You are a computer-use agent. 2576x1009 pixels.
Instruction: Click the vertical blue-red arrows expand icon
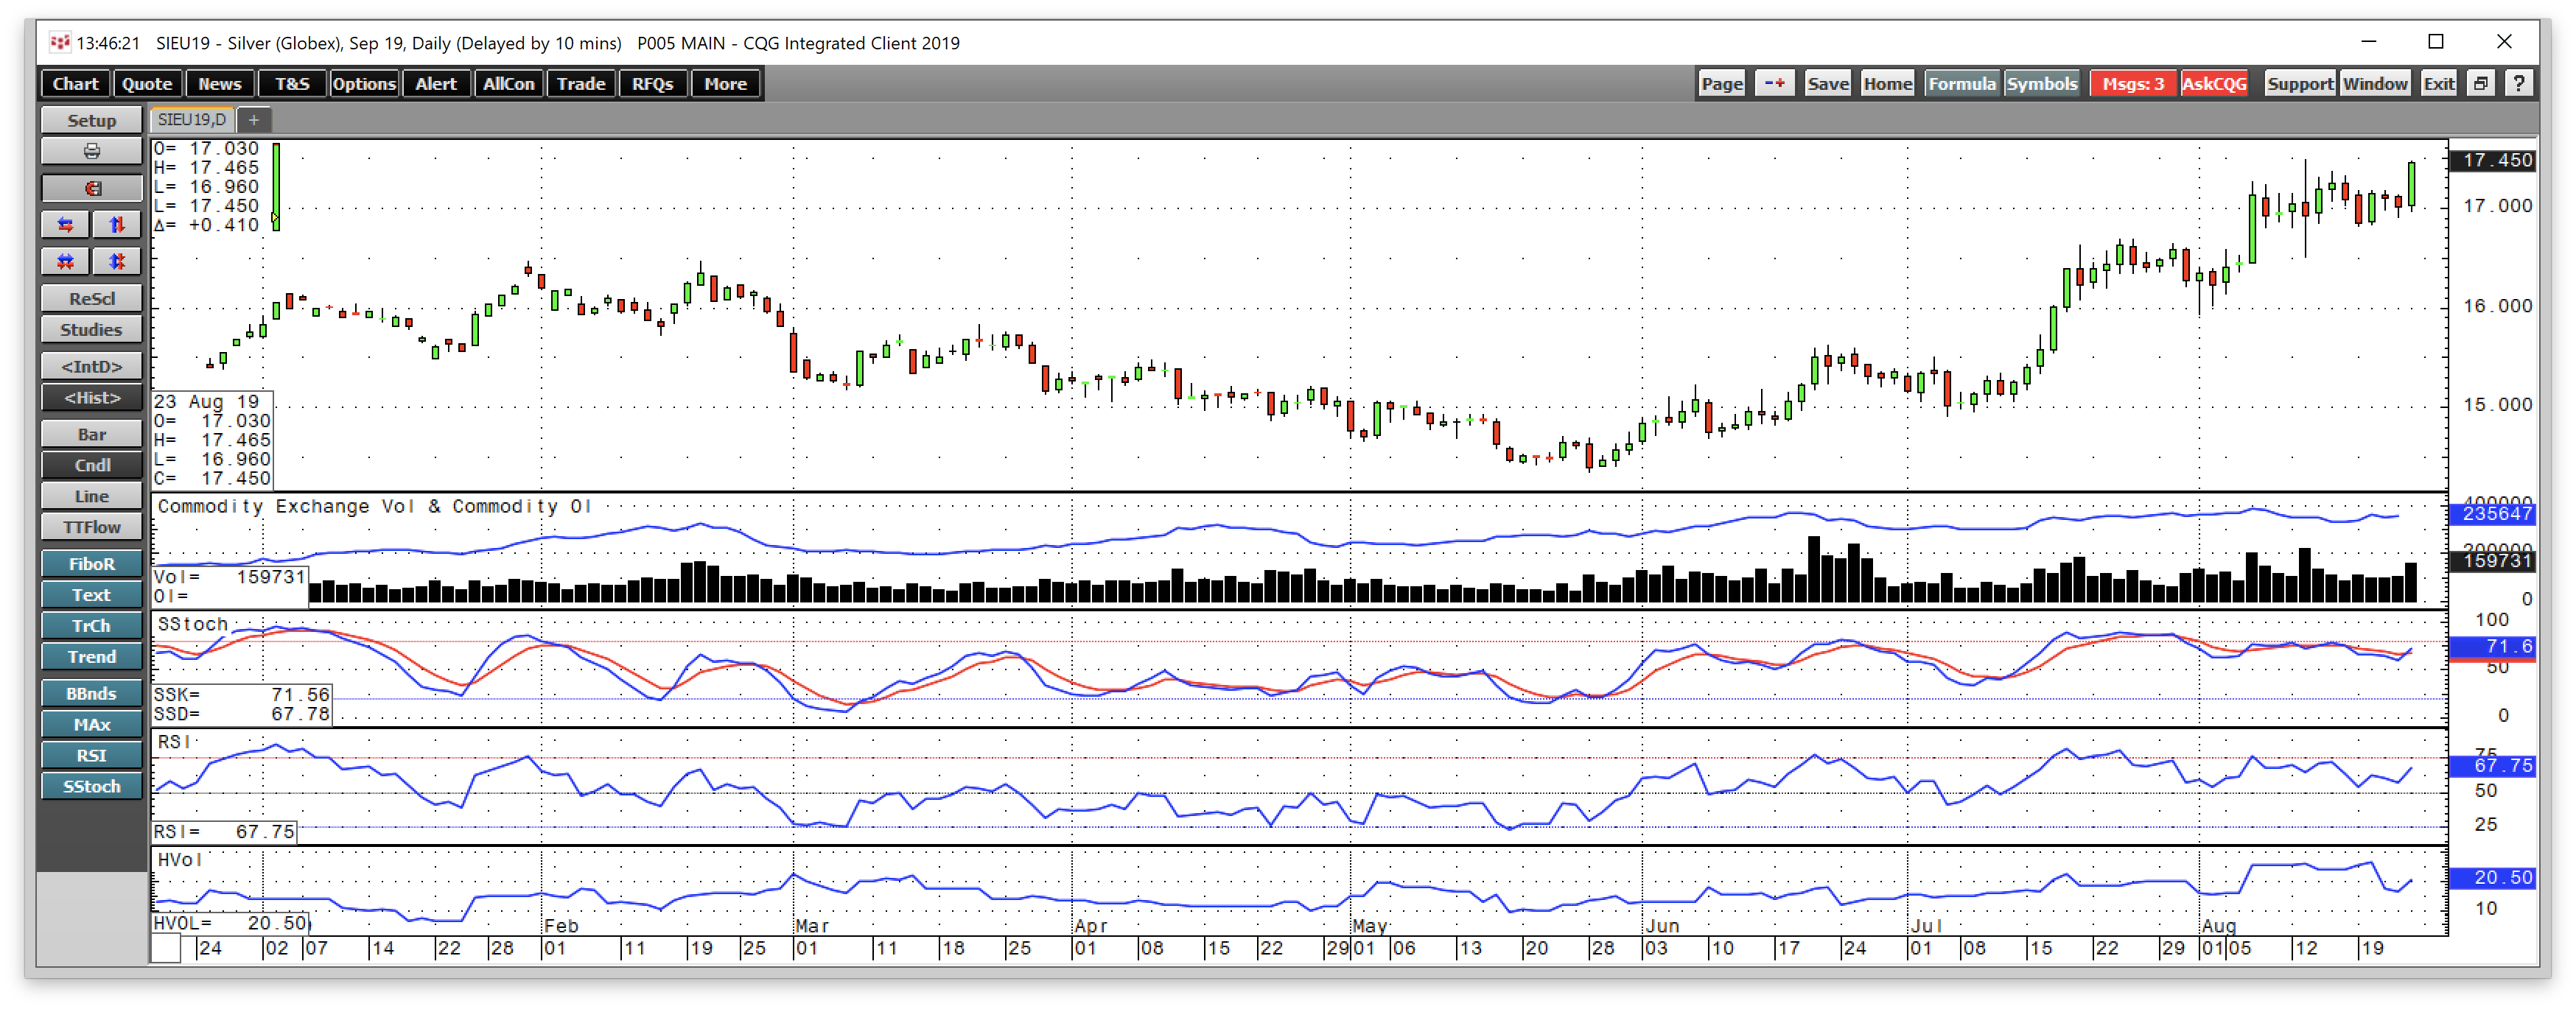point(117,225)
